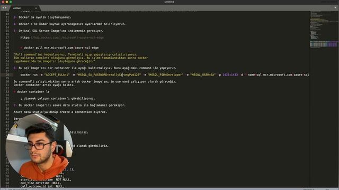Go to the previous tab with the left arrow
Viewport: 339px width, 190px height.
(3, 8)
